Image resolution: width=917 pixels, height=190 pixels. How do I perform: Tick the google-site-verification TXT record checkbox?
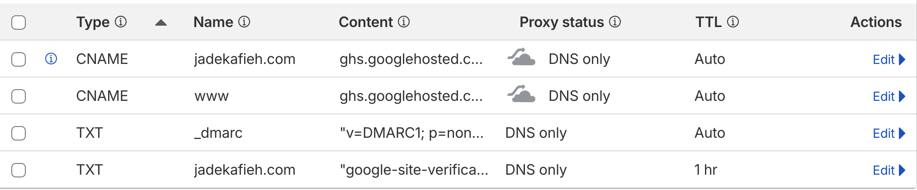pos(19,170)
